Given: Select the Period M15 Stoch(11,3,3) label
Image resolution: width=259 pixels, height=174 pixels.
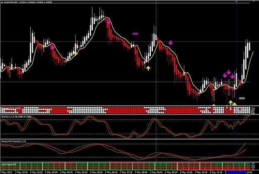Looking at the screenshot, I should (14, 141).
